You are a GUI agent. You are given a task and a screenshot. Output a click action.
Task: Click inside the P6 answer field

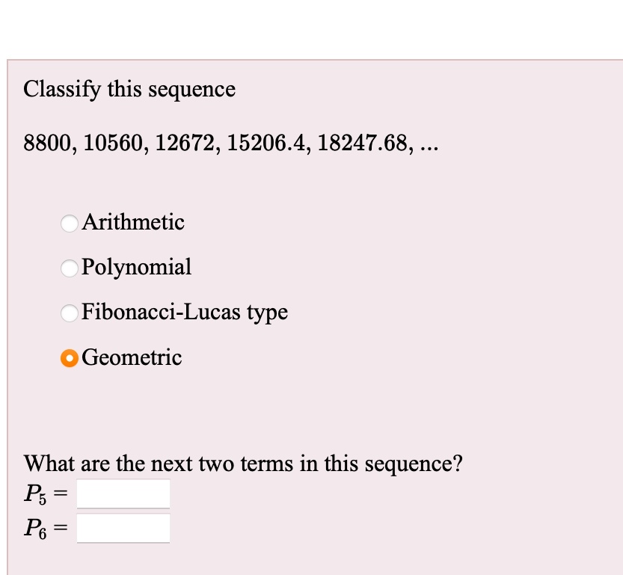click(x=123, y=527)
